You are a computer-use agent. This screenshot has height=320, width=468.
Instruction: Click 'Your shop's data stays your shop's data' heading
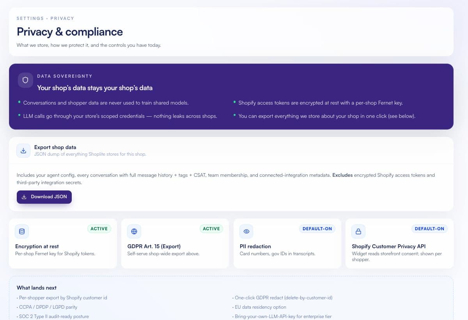(95, 88)
